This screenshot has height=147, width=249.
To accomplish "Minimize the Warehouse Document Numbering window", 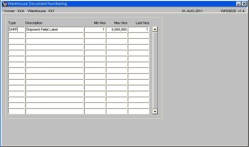I will point(238,4).
